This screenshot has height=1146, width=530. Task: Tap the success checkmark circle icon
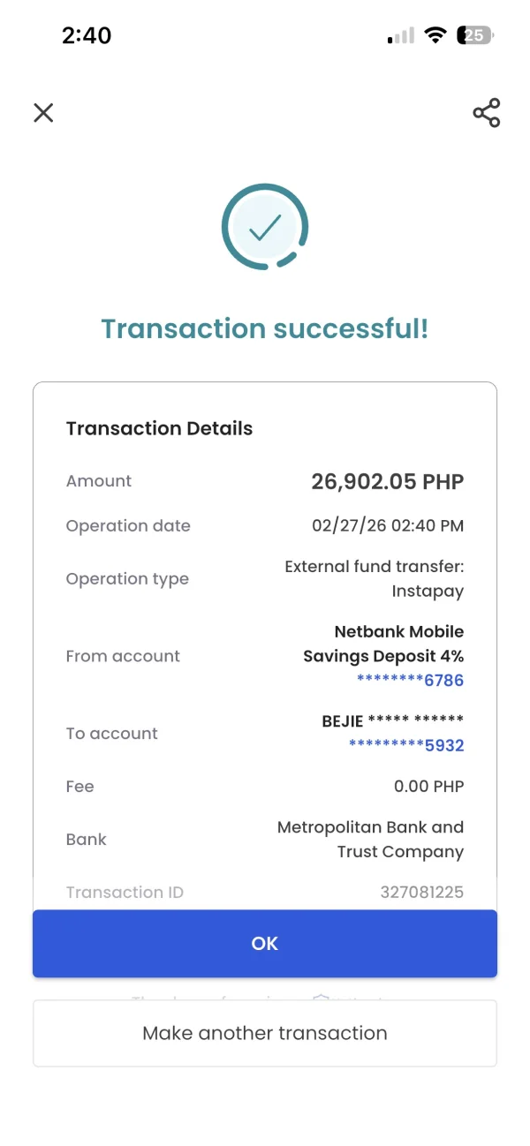click(x=265, y=227)
